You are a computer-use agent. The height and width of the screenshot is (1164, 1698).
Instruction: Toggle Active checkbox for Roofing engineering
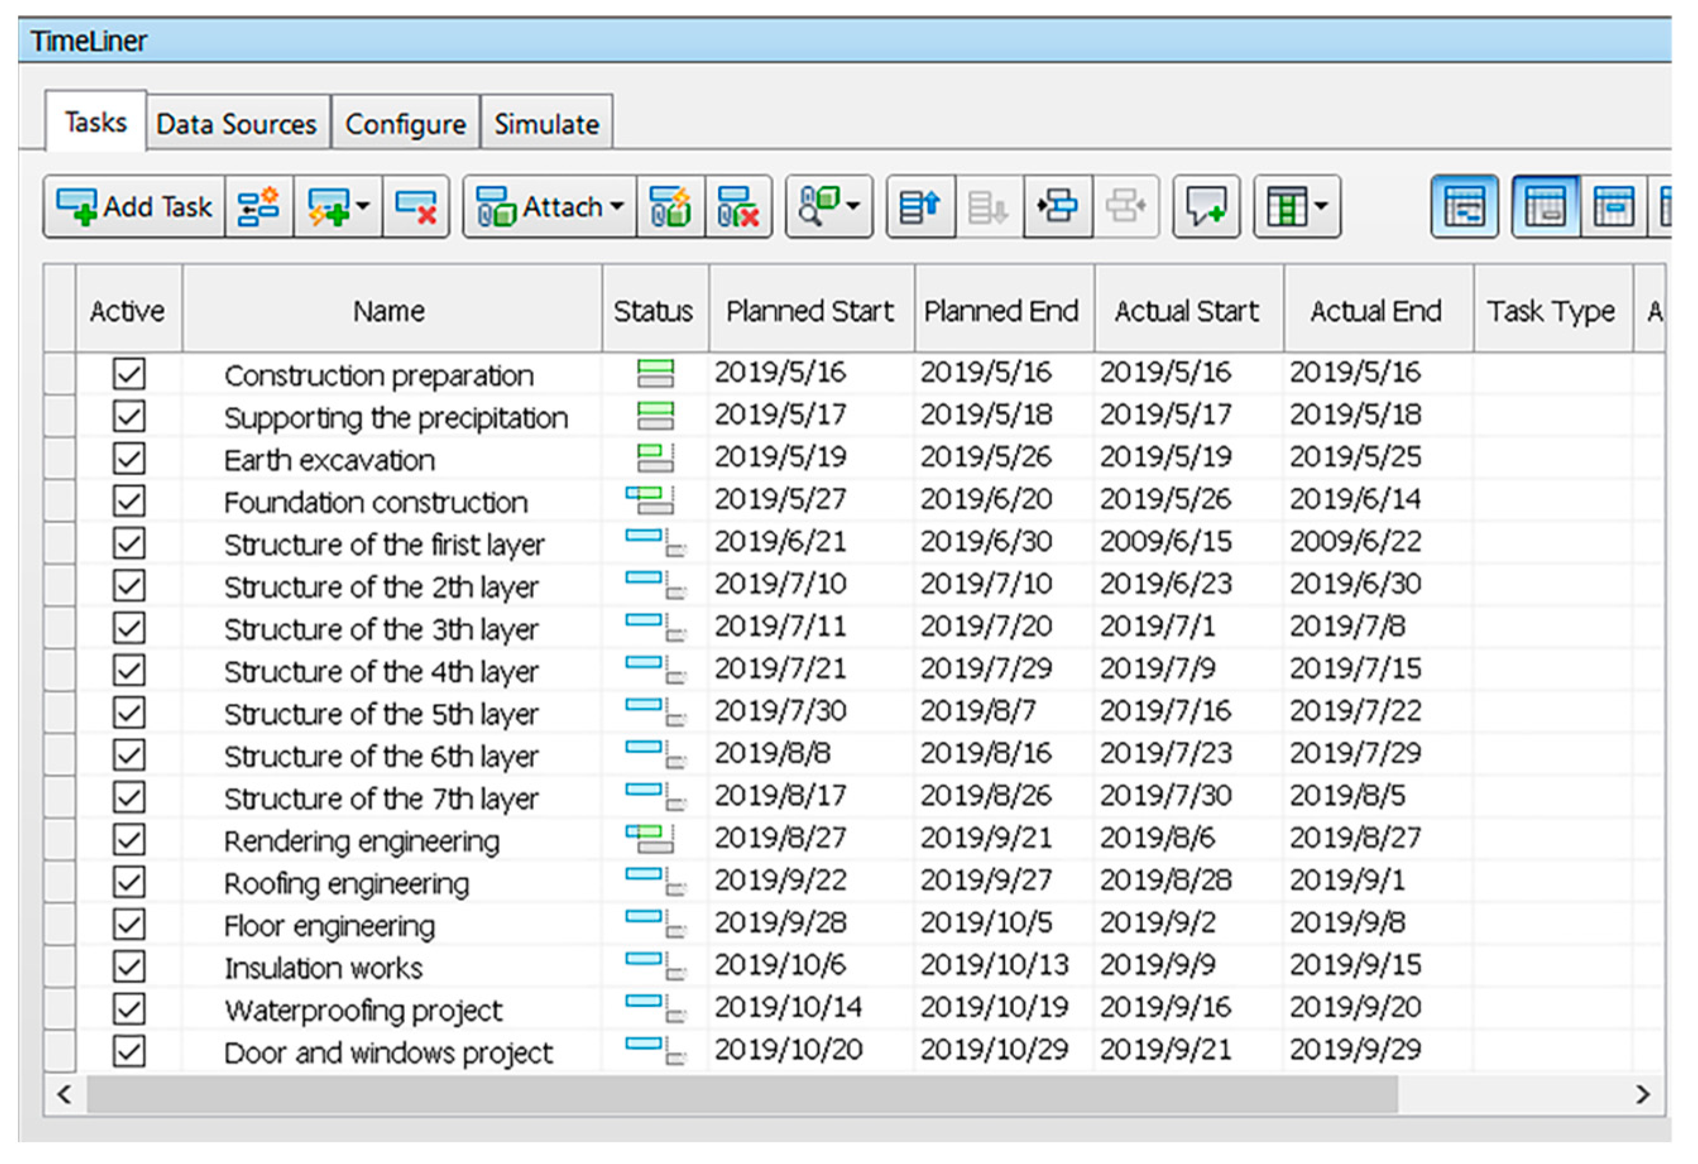click(x=129, y=882)
